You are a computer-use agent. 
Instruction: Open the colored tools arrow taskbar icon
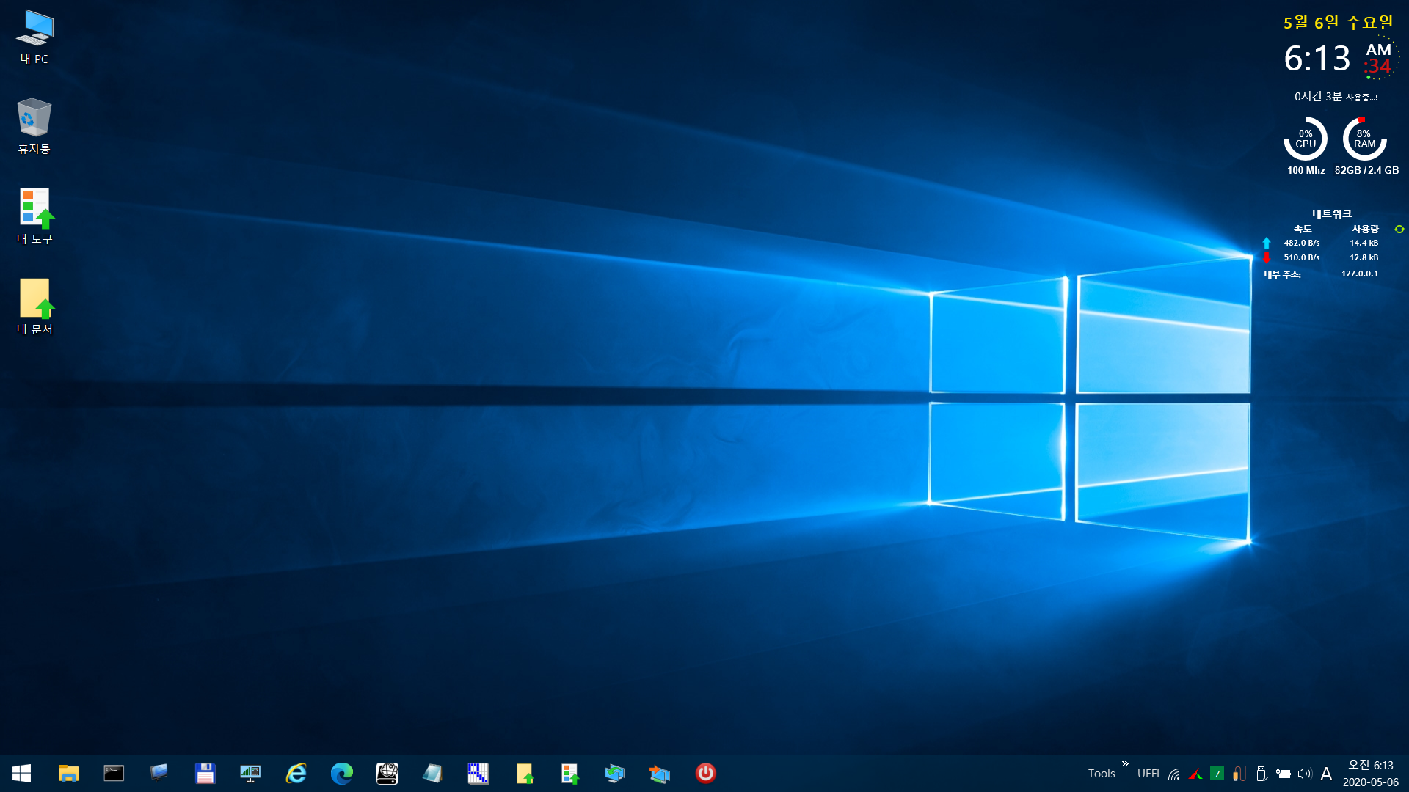point(569,773)
